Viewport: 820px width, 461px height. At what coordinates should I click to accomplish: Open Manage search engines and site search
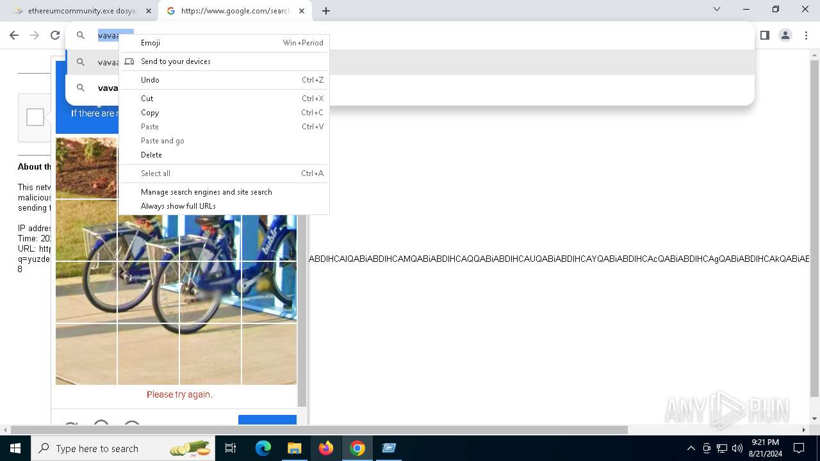[224, 192]
